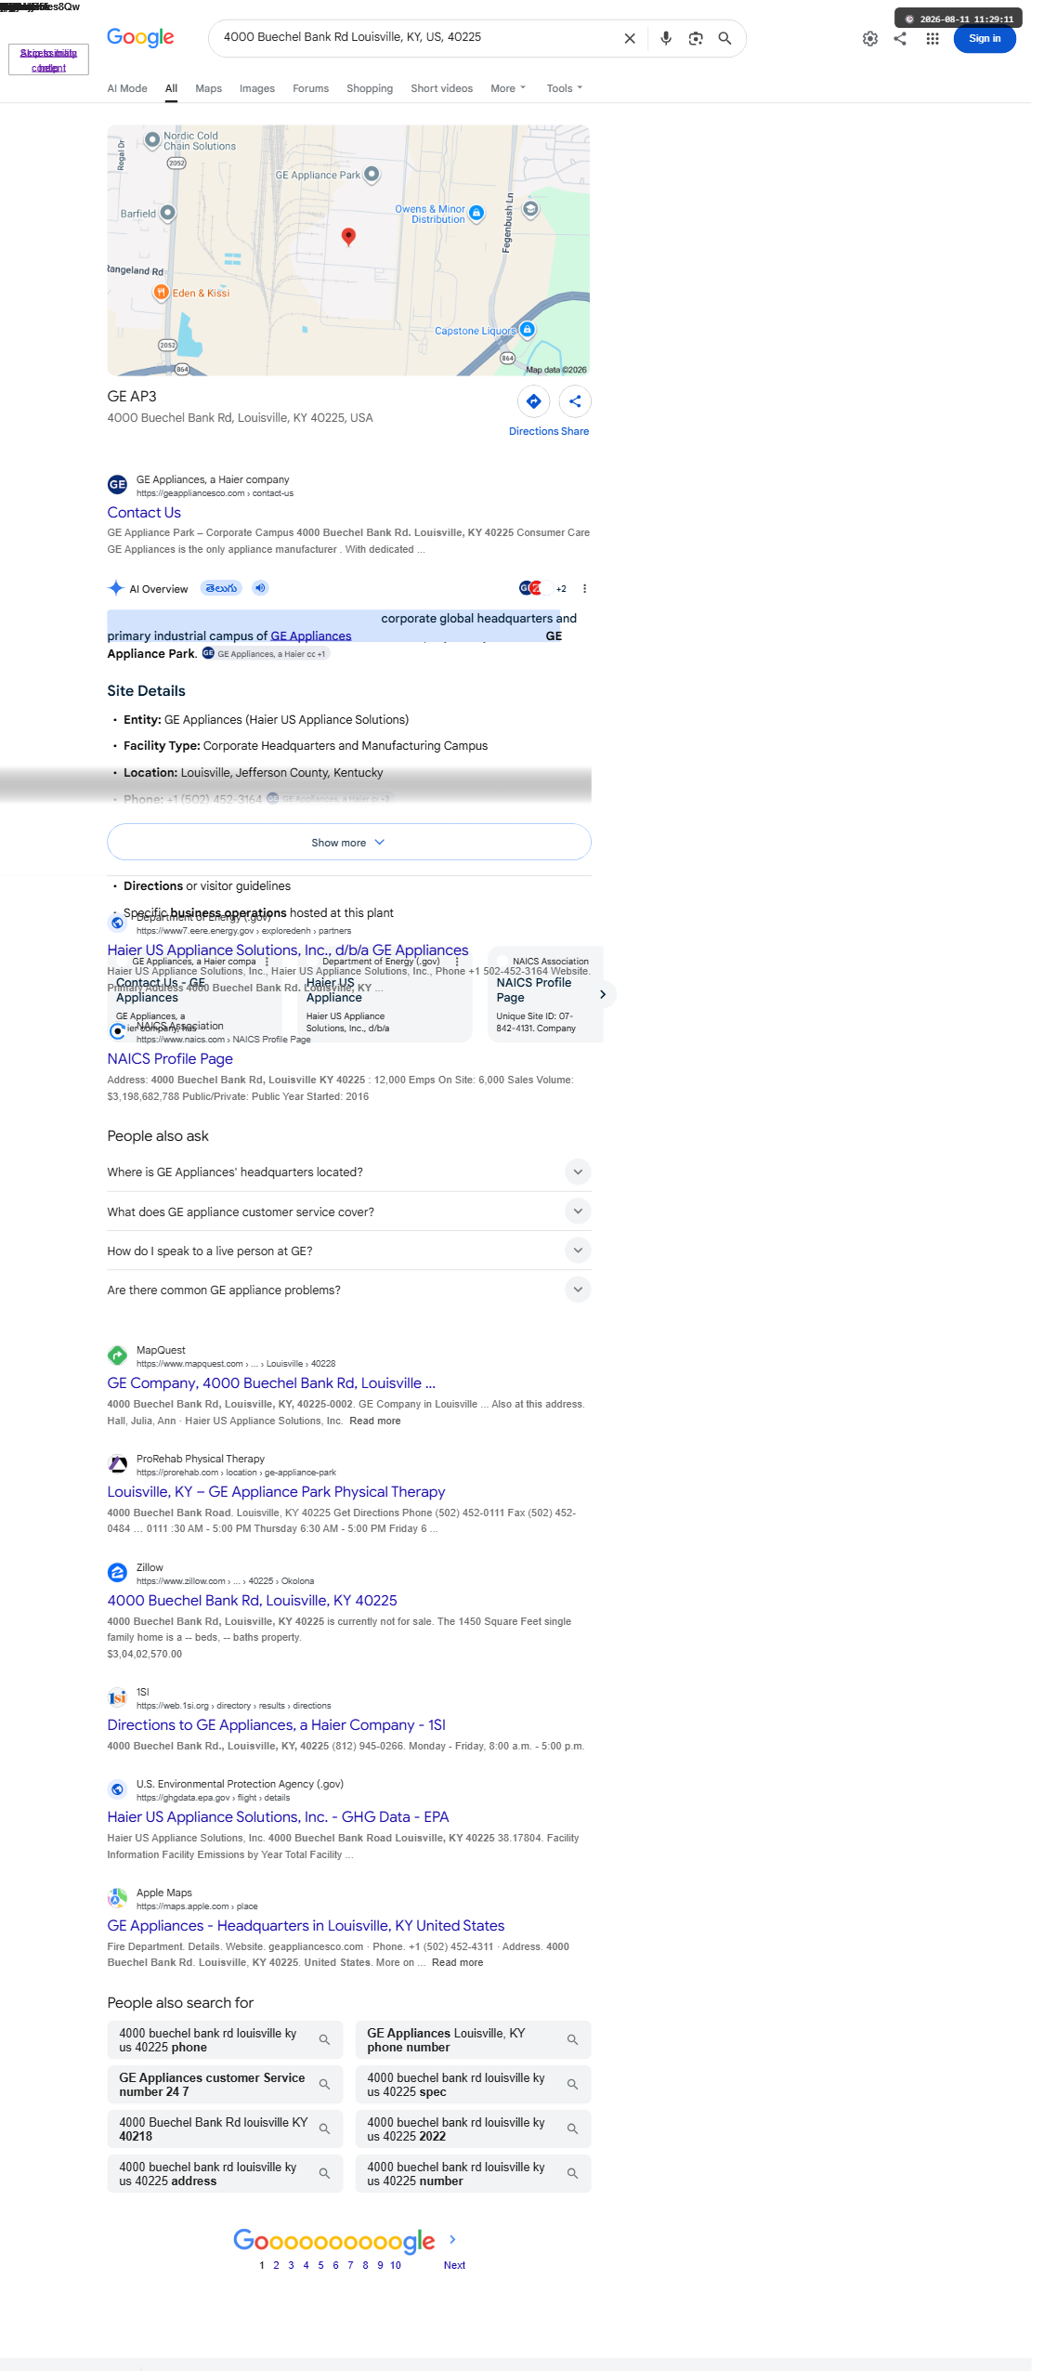Viewport: 1044px width, 2371px height.
Task: Clear the search box text
Action: pos(630,38)
